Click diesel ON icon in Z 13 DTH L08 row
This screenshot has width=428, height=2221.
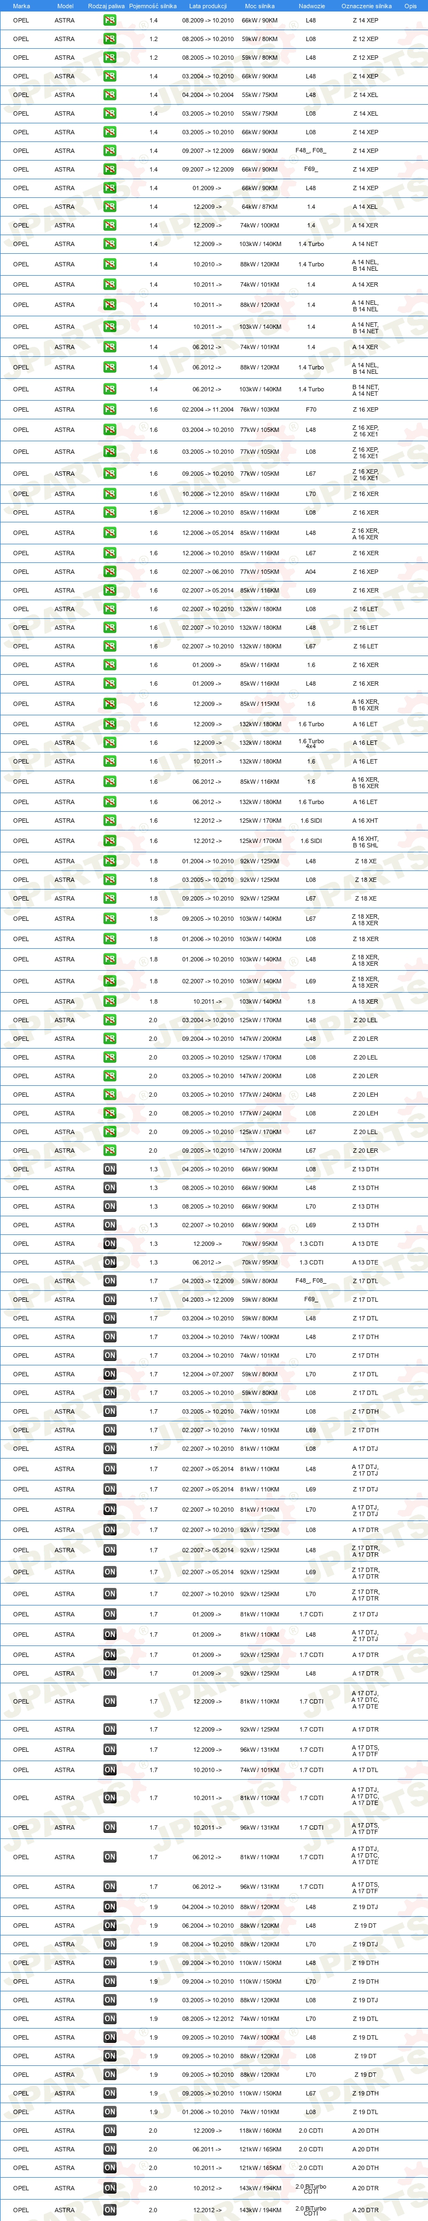[x=109, y=1169]
